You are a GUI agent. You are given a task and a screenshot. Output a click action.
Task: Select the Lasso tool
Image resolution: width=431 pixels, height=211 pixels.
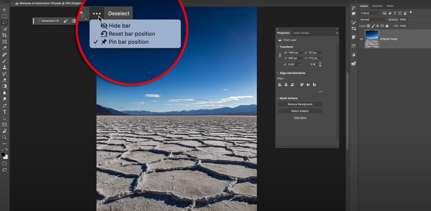(4, 22)
